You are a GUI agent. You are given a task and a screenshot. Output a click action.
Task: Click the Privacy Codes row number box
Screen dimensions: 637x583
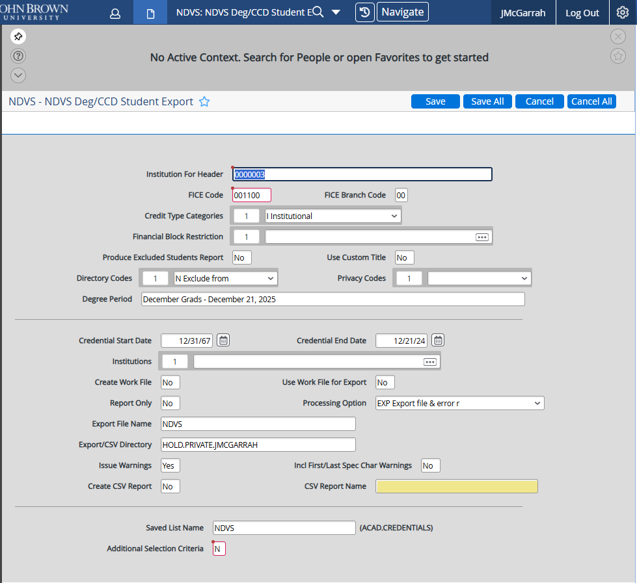coord(409,278)
